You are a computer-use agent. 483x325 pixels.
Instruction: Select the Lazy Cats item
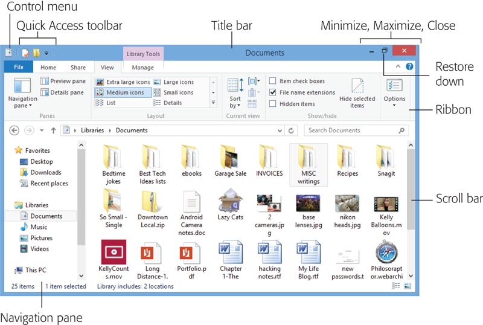[x=231, y=205]
